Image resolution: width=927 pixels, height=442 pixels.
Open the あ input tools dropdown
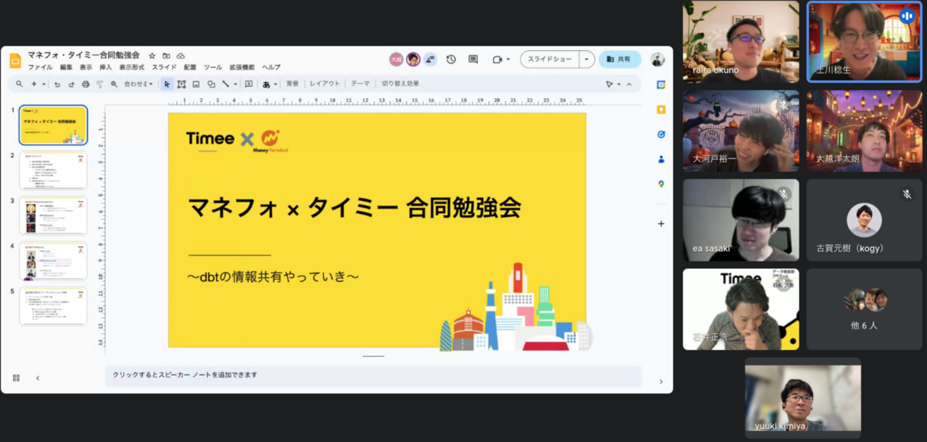click(270, 83)
